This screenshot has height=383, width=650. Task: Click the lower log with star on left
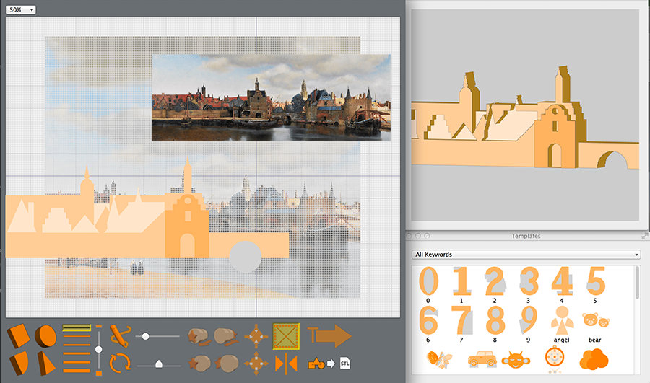tap(199, 364)
